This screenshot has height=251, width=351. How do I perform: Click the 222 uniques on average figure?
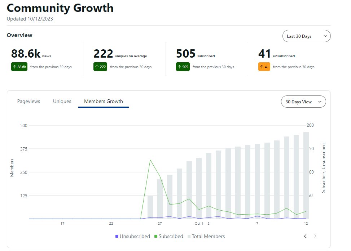(x=103, y=54)
